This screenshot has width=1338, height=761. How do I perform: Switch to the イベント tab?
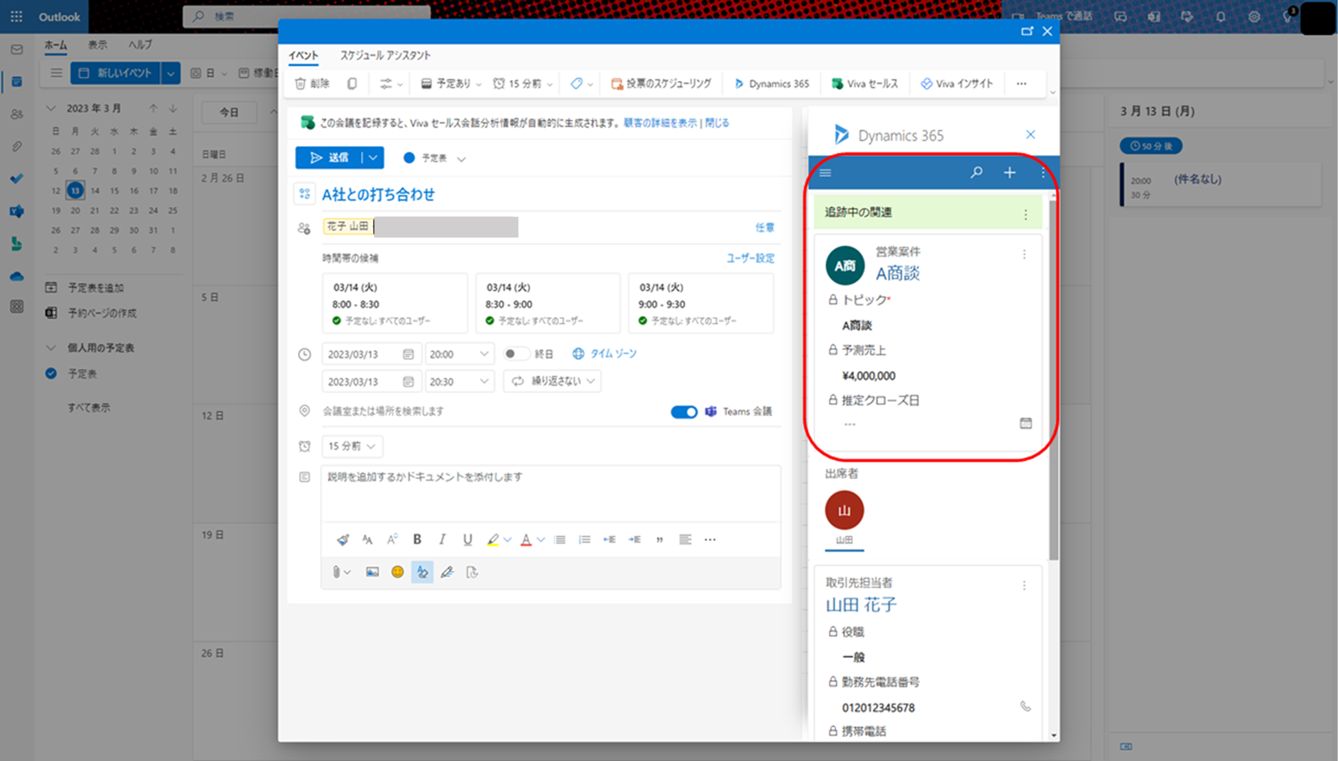[x=304, y=55]
